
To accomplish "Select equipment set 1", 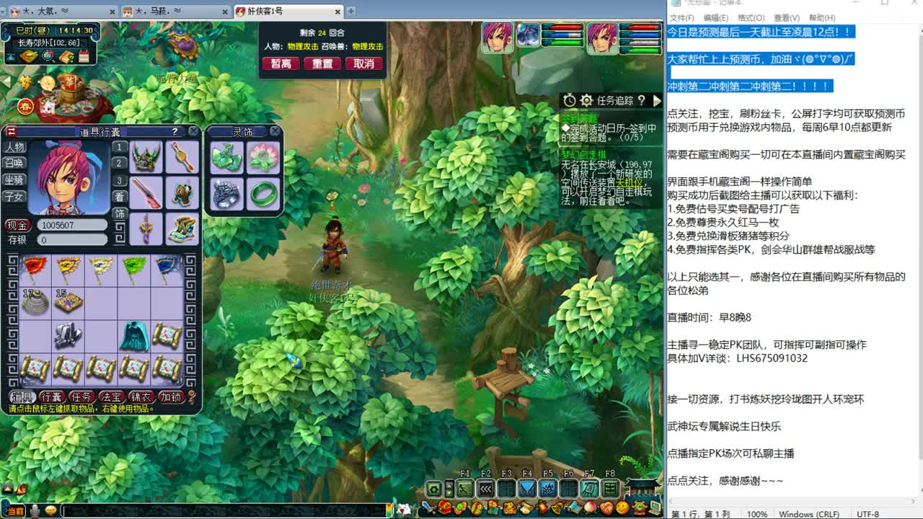I will tap(120, 147).
